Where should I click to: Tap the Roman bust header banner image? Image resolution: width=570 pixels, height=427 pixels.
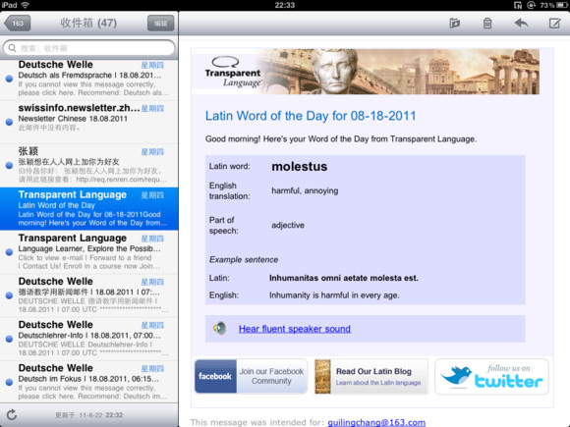tap(366, 72)
